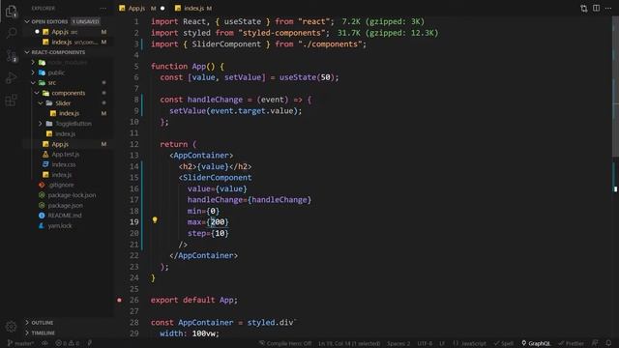
Task: Open the Run and Debug view icon
Action: (x=12, y=77)
